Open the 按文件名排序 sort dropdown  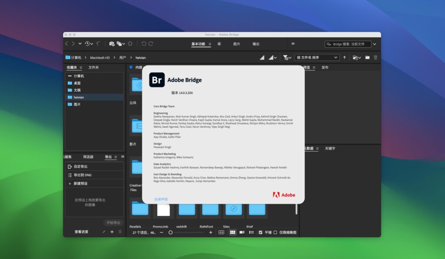coord(317,57)
